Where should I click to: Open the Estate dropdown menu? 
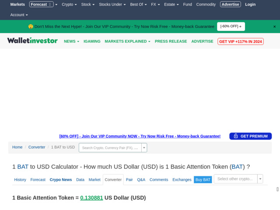[171, 4]
